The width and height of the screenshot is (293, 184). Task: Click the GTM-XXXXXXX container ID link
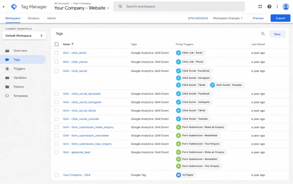pos(198,18)
